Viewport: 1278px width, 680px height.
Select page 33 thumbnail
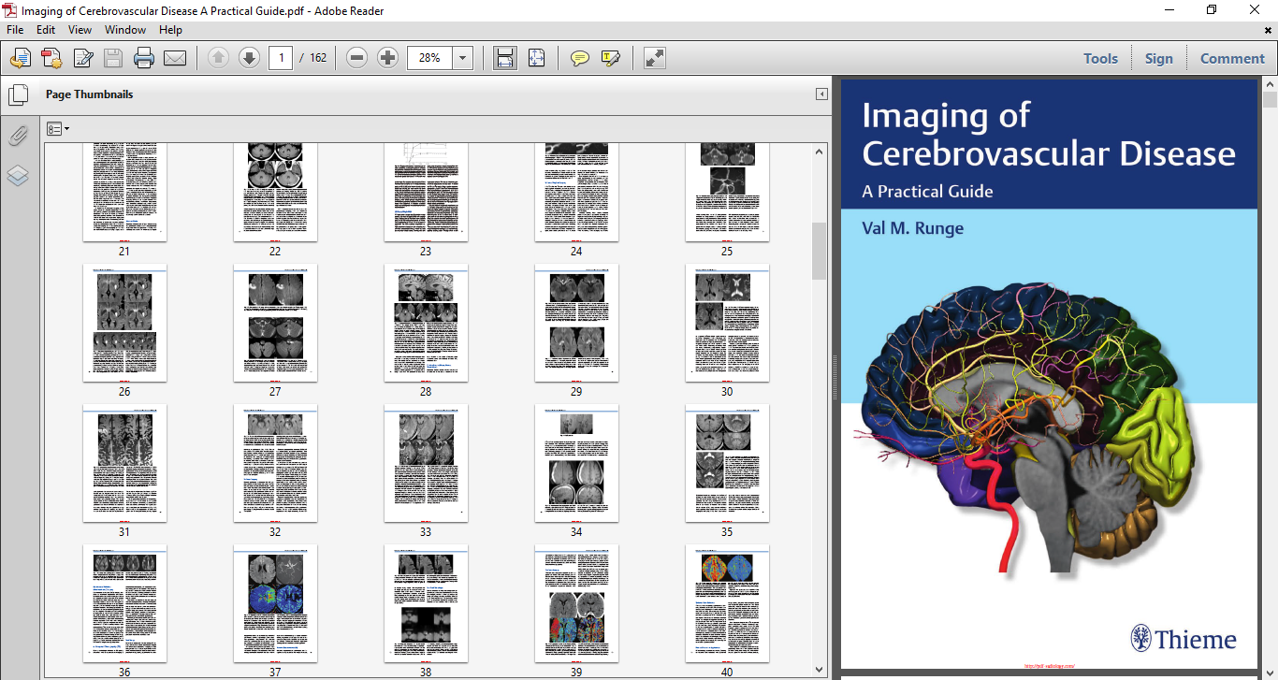426,463
